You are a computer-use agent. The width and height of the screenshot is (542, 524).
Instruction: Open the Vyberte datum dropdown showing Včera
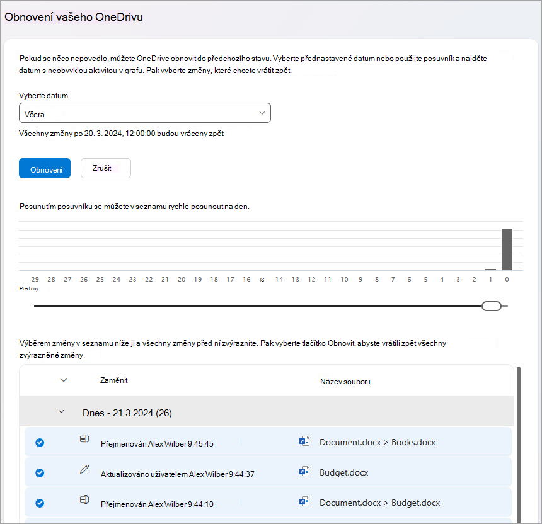[145, 113]
